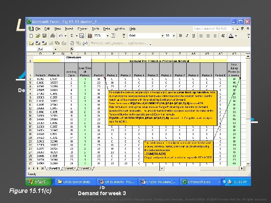Click the Excel workbook icon in menu bar
This screenshot has height=203, width=271.
tap(30, 29)
